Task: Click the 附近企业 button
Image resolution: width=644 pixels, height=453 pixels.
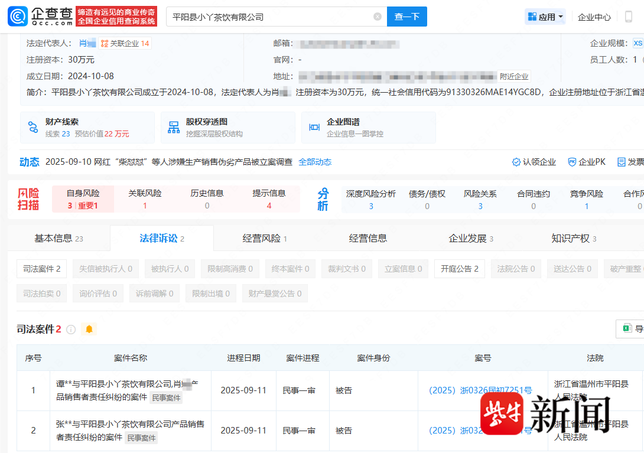Action: pyautogui.click(x=514, y=76)
